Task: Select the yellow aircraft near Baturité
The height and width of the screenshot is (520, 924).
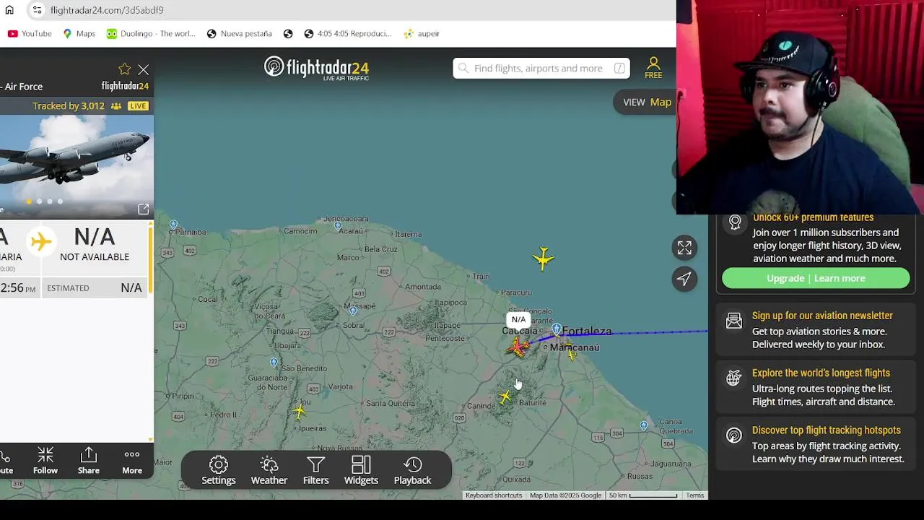Action: click(505, 396)
